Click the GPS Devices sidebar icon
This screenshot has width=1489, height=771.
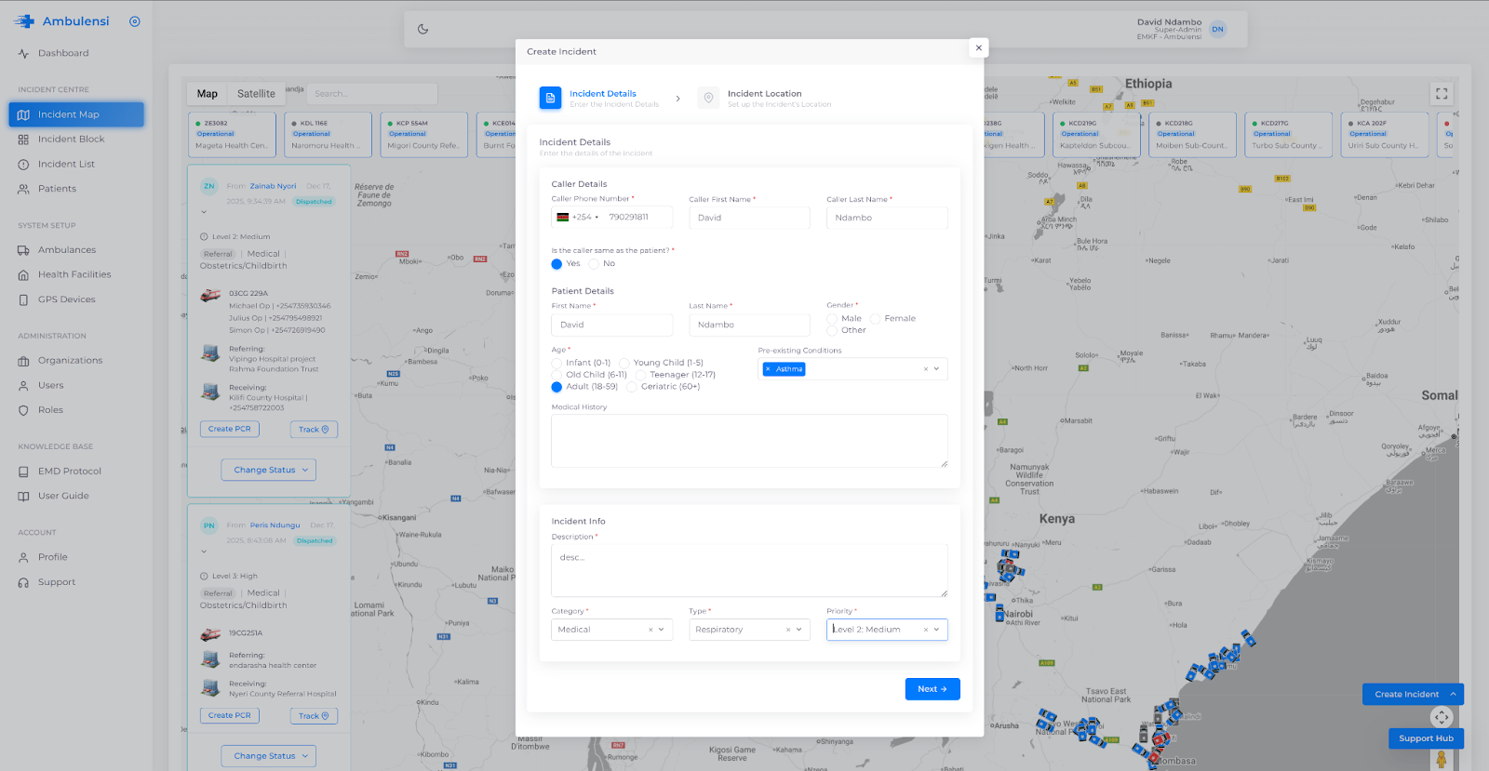coord(23,299)
